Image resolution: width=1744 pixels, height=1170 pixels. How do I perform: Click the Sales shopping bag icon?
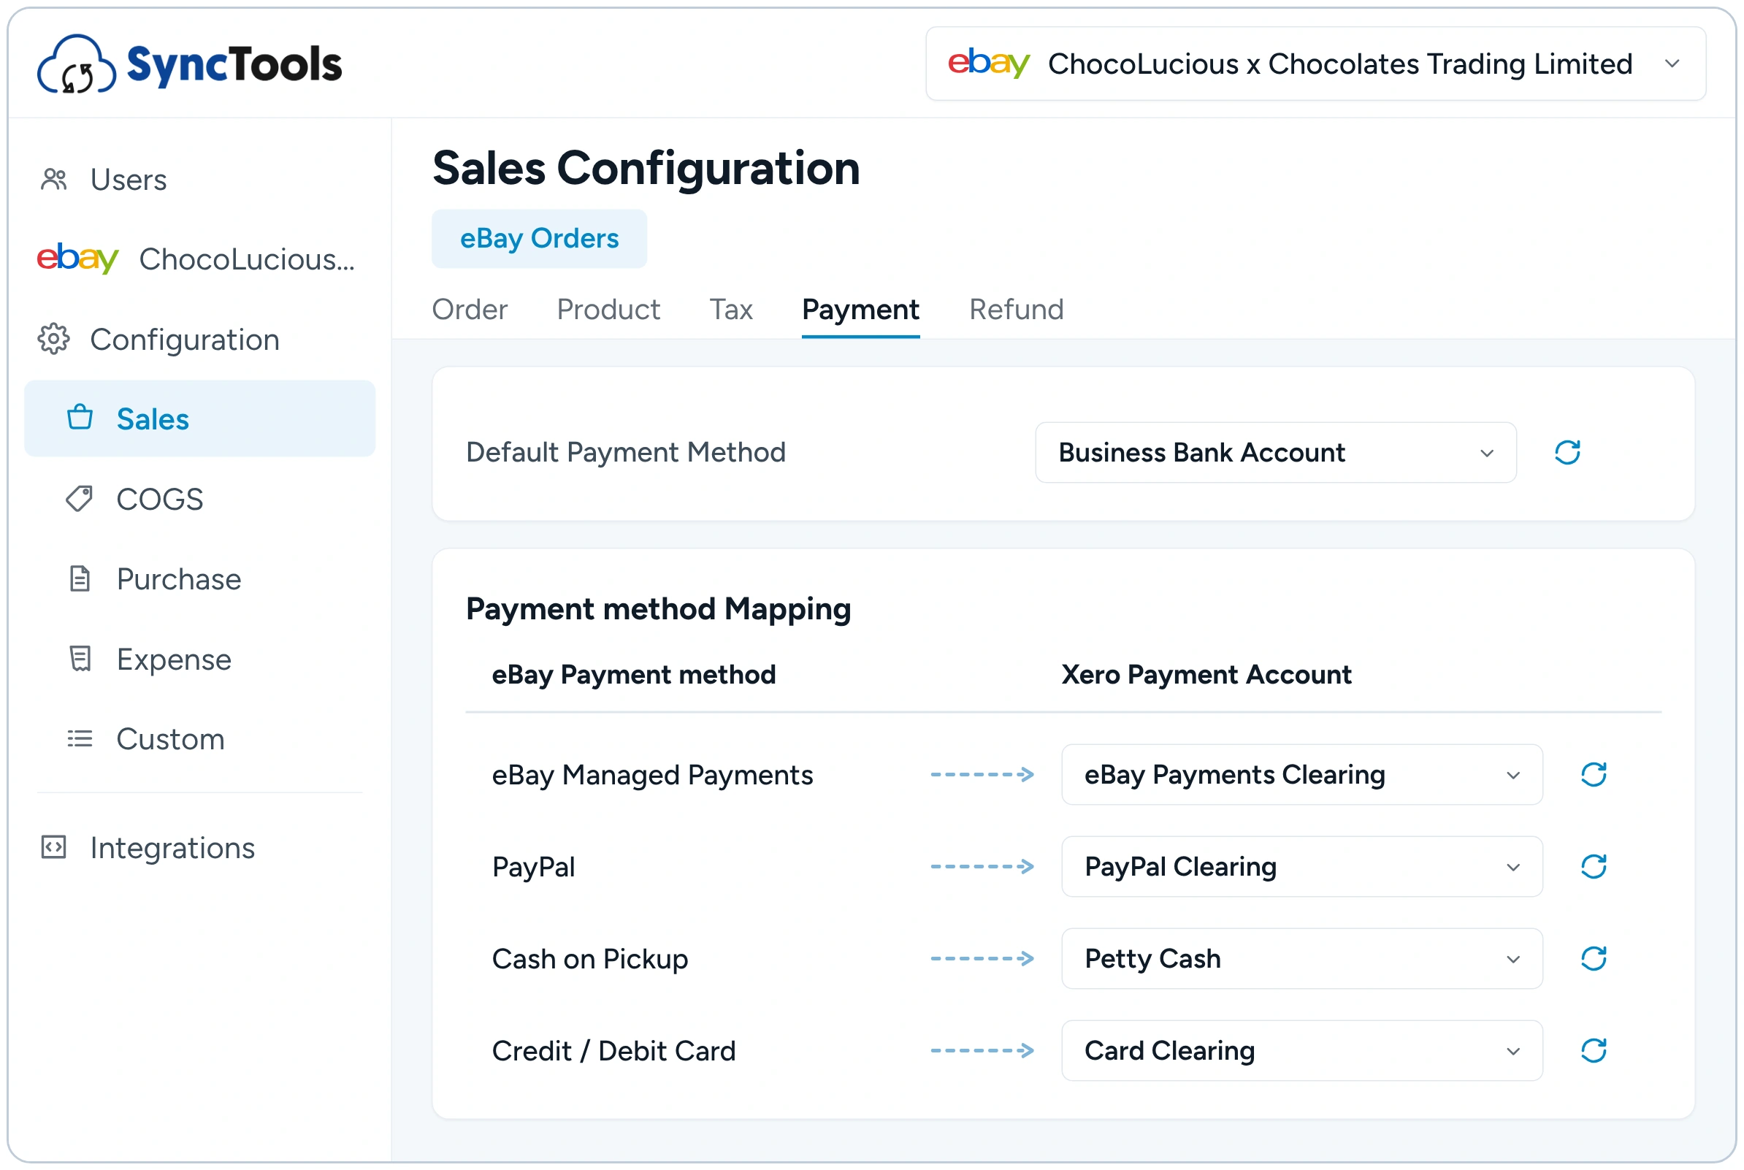coord(80,418)
